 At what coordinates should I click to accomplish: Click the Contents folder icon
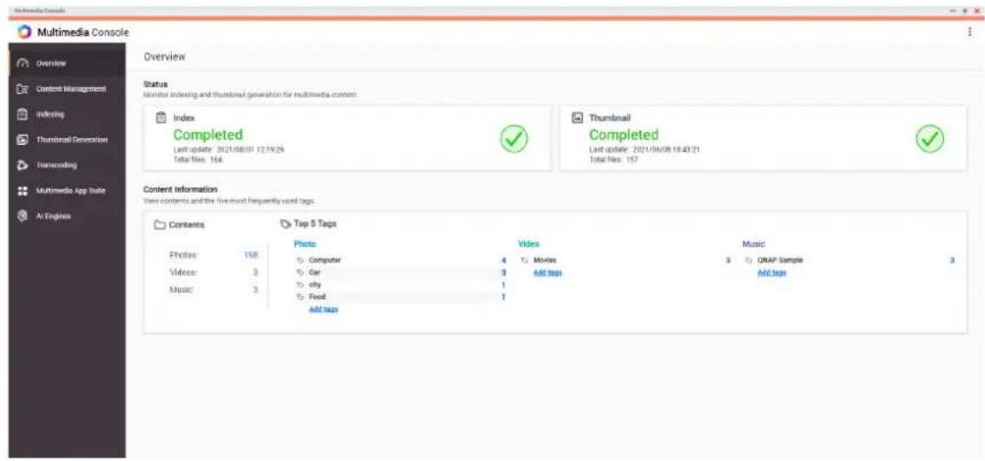pyautogui.click(x=161, y=225)
